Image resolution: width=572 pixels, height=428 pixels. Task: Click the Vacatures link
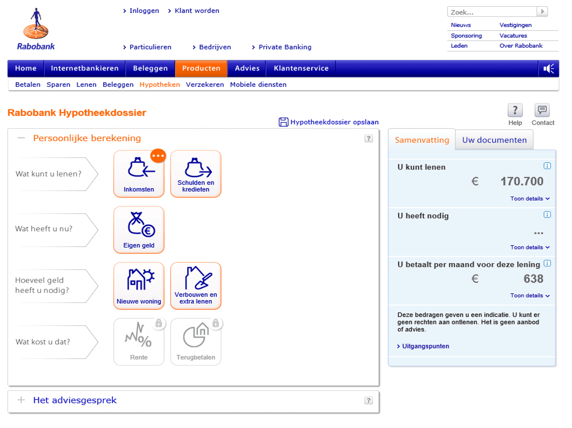(513, 36)
